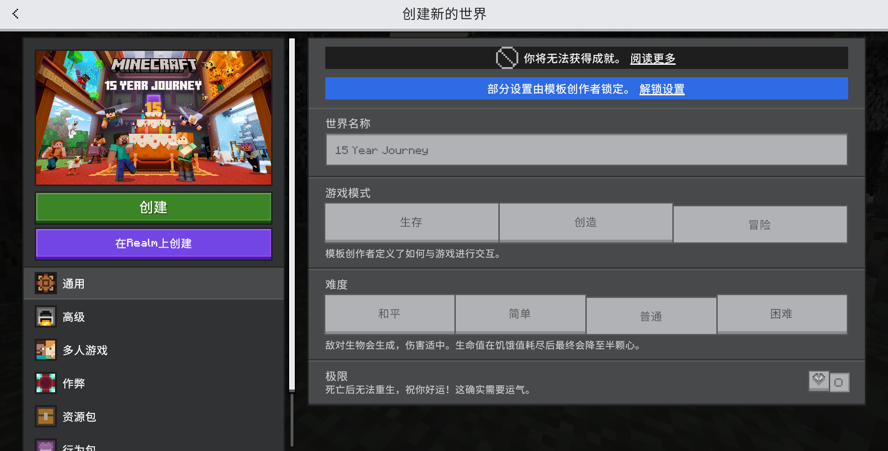
Task: Select the 作弊 settings section
Action: [x=154, y=383]
